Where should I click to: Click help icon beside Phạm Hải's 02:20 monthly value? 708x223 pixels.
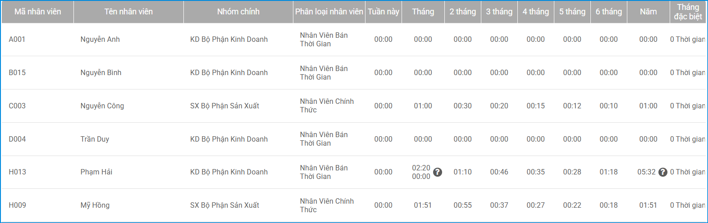437,172
